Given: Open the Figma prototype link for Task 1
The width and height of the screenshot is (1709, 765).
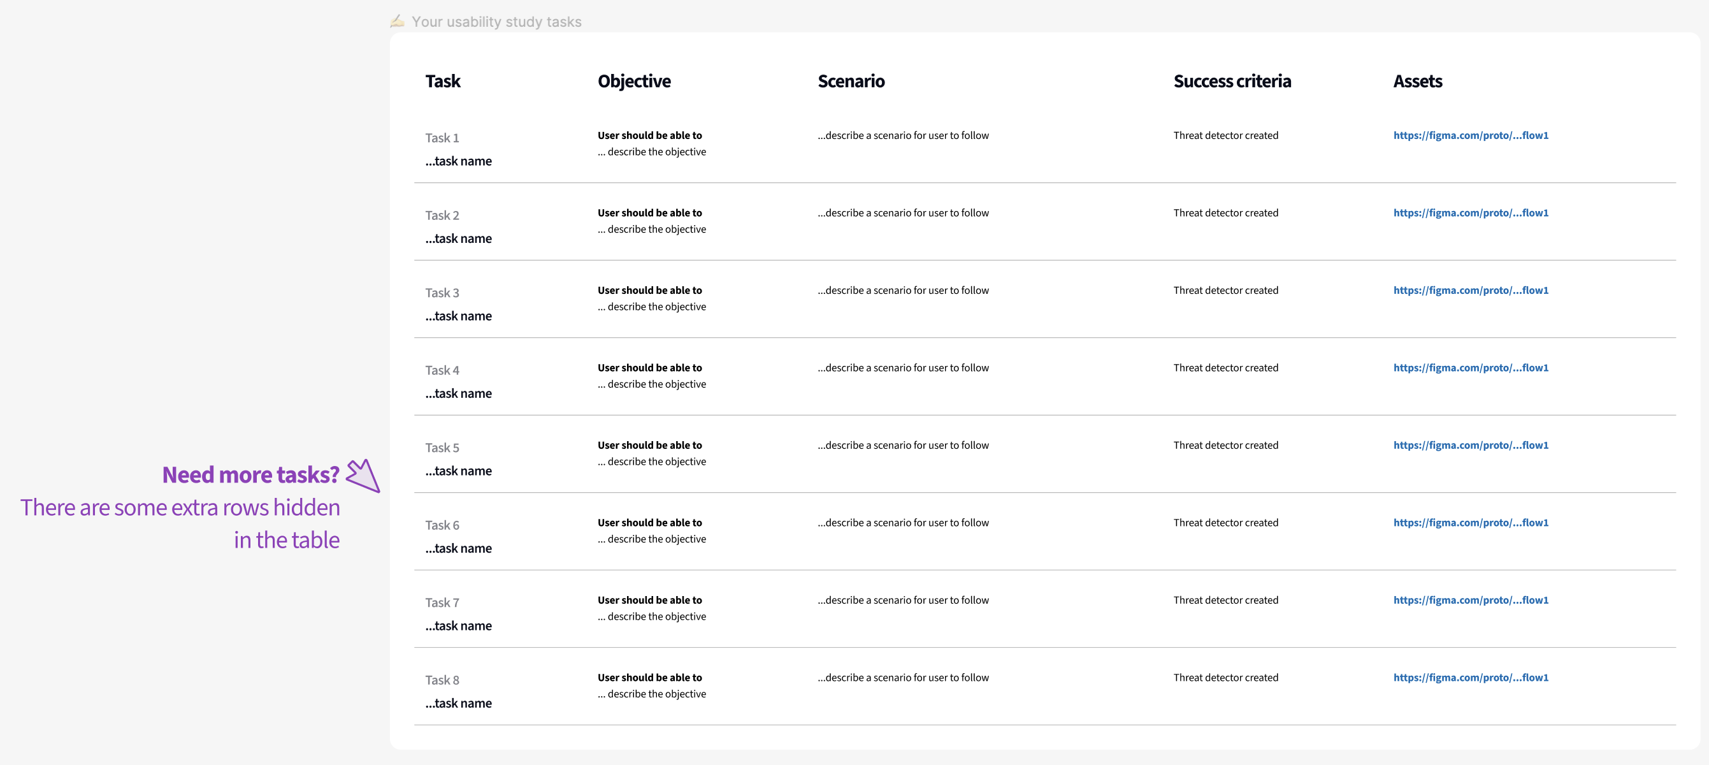Looking at the screenshot, I should pyautogui.click(x=1470, y=135).
